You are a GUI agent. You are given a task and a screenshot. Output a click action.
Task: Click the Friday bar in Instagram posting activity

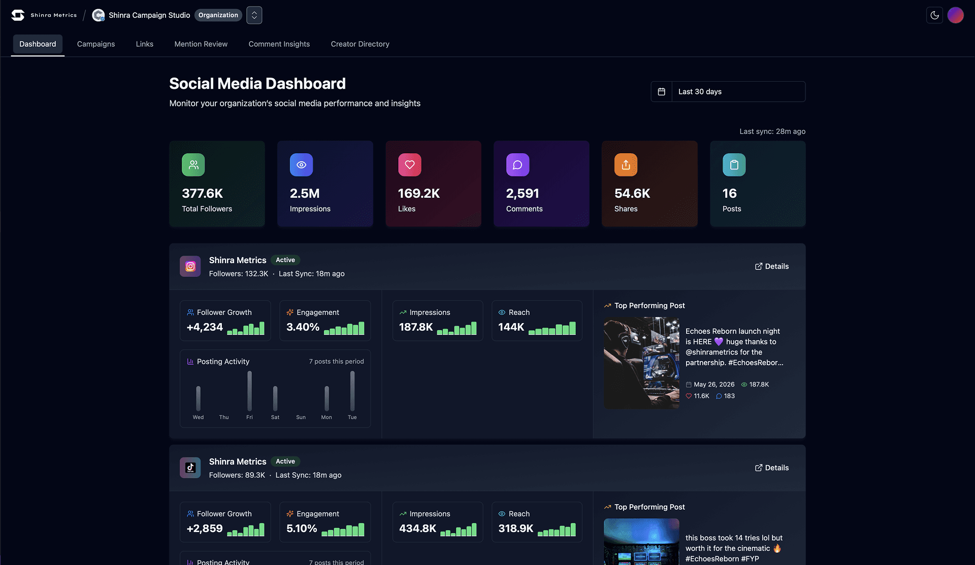pyautogui.click(x=249, y=391)
